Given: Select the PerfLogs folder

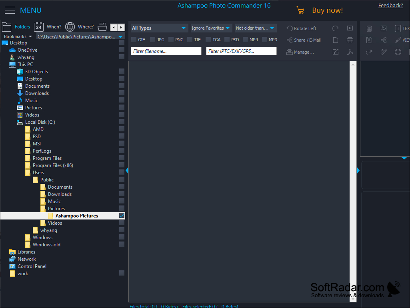Looking at the screenshot, I should pos(42,151).
